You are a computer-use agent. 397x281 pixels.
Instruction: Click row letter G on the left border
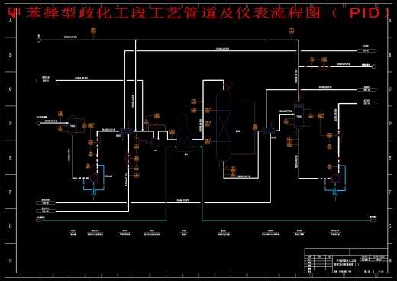click(10, 226)
